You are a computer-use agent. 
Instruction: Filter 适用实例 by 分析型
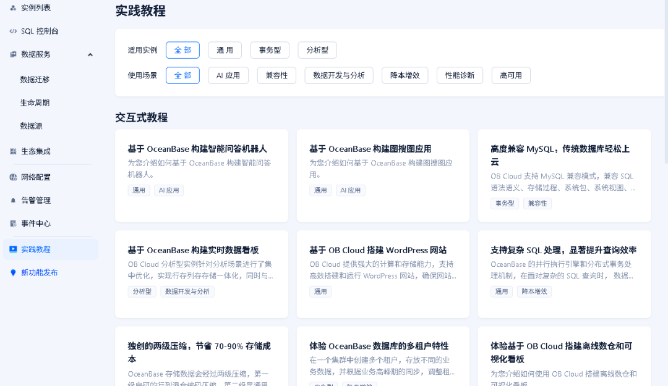(317, 50)
